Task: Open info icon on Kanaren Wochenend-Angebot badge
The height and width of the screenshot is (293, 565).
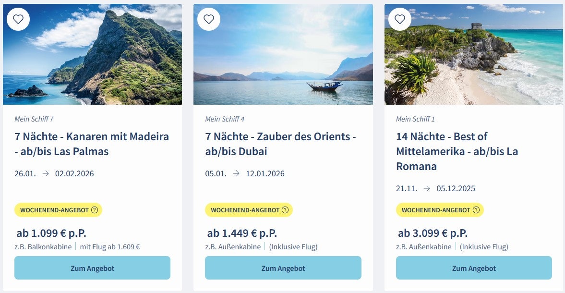Action: [95, 210]
